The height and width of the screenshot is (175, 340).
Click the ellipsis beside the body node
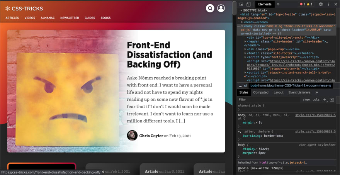pos(239,26)
